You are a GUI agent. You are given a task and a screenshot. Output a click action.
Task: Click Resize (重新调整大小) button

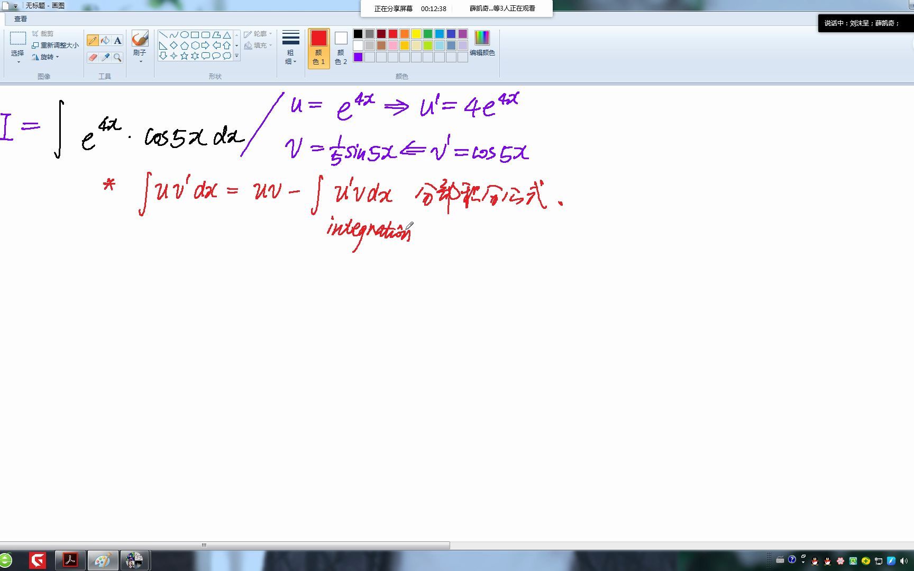(x=55, y=45)
